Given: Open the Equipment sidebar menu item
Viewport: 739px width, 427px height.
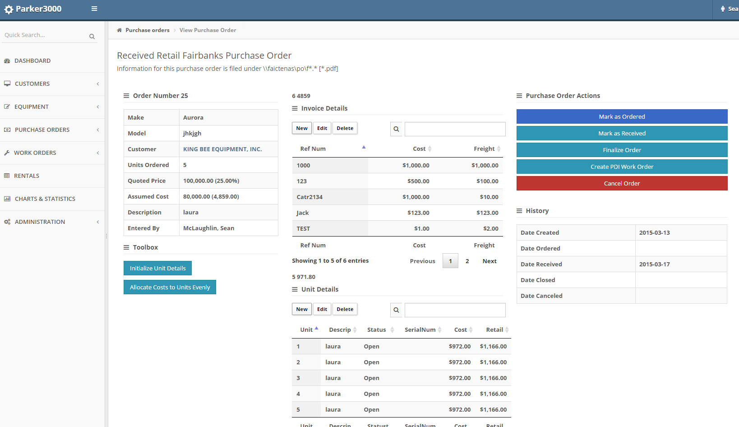Looking at the screenshot, I should [x=32, y=107].
